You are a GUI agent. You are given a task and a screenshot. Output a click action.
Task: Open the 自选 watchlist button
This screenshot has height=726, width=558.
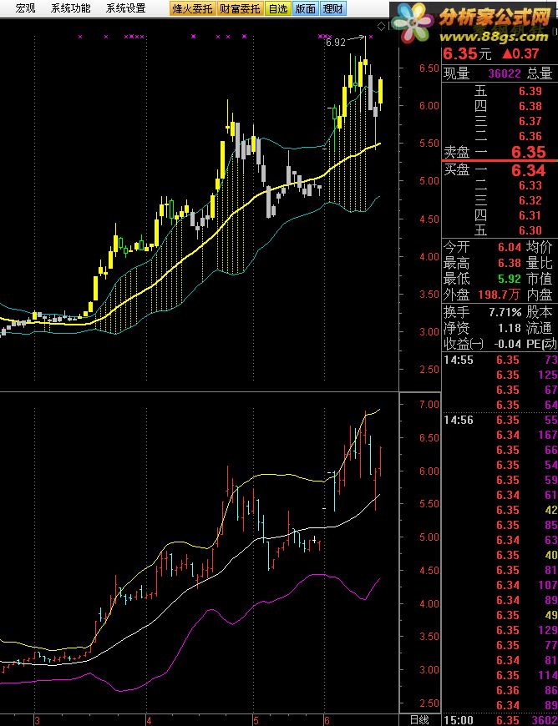[277, 8]
